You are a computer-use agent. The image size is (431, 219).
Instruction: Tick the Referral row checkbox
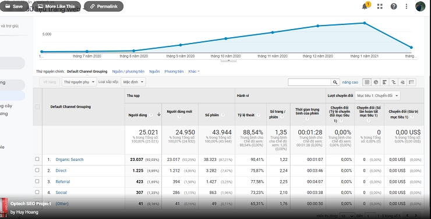coord(37,181)
